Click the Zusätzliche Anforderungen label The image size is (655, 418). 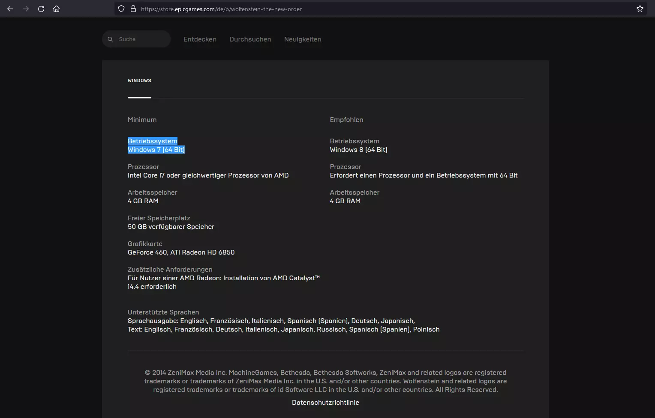coord(170,270)
